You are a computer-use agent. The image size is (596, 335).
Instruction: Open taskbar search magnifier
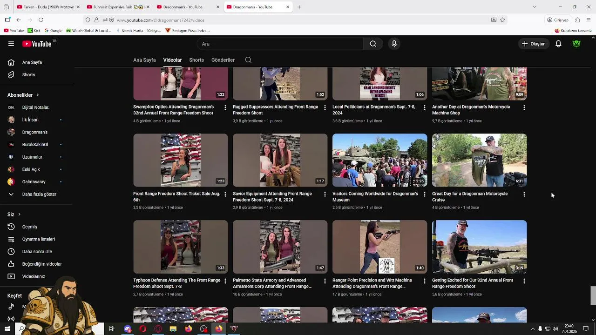coord(21,329)
